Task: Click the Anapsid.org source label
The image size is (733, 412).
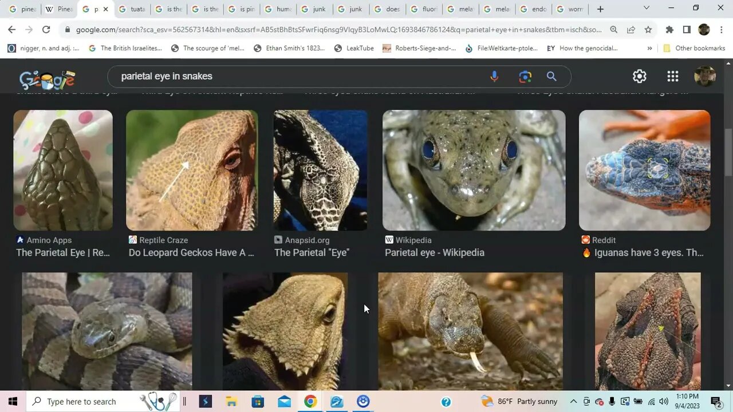Action: [307, 240]
